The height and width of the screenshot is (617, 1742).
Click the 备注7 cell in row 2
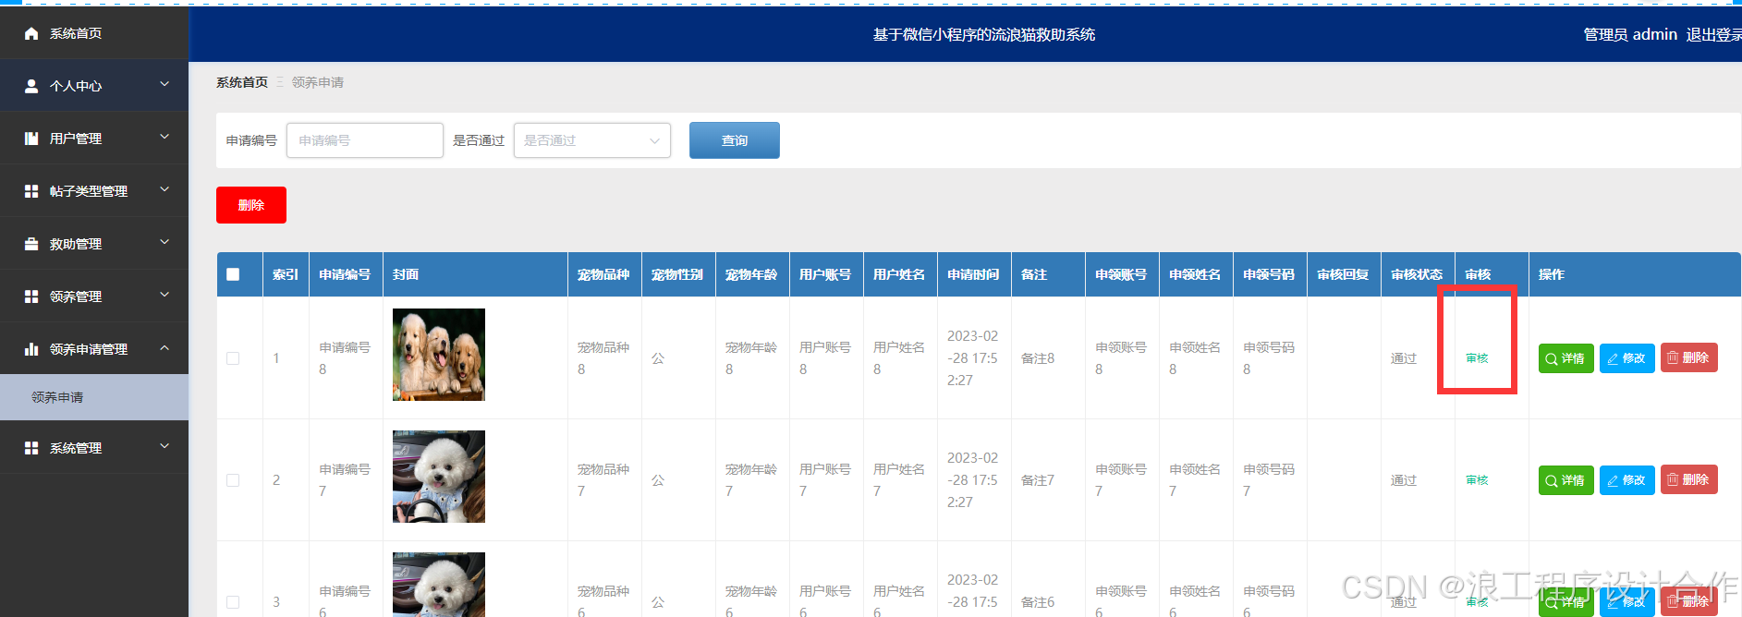click(1038, 480)
